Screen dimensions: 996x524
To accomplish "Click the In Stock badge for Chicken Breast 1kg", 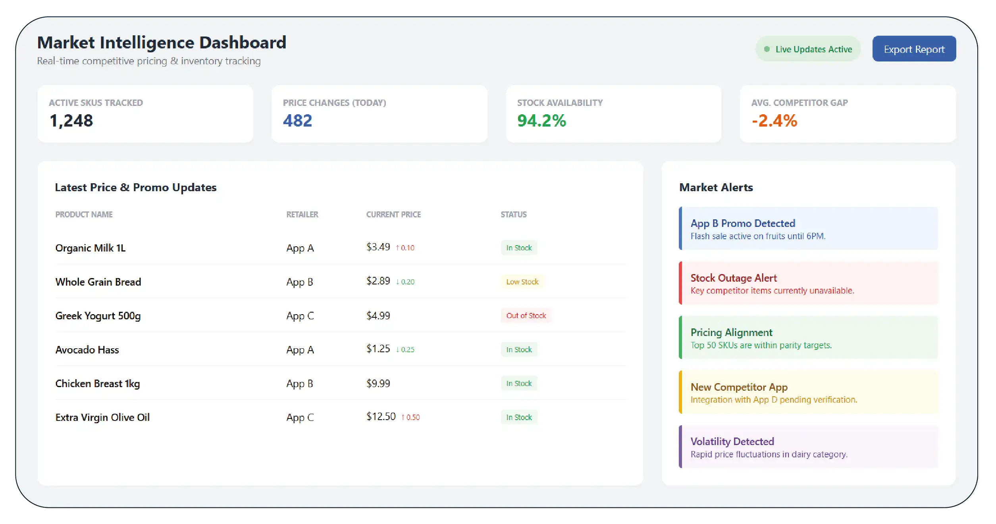I will [519, 384].
